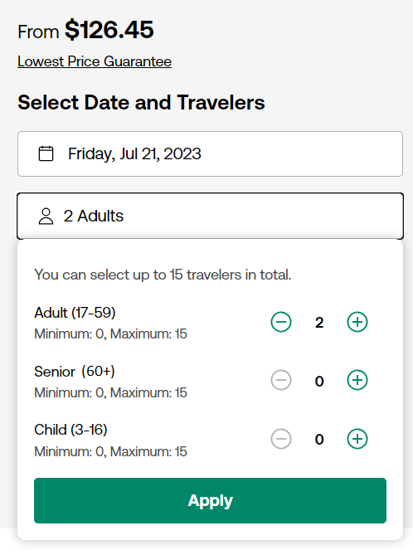Click the Senior (60+) label
The height and width of the screenshot is (550, 413).
[75, 371]
